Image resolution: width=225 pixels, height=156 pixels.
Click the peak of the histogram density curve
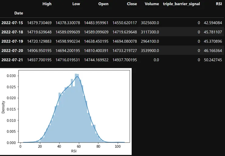(x=77, y=77)
